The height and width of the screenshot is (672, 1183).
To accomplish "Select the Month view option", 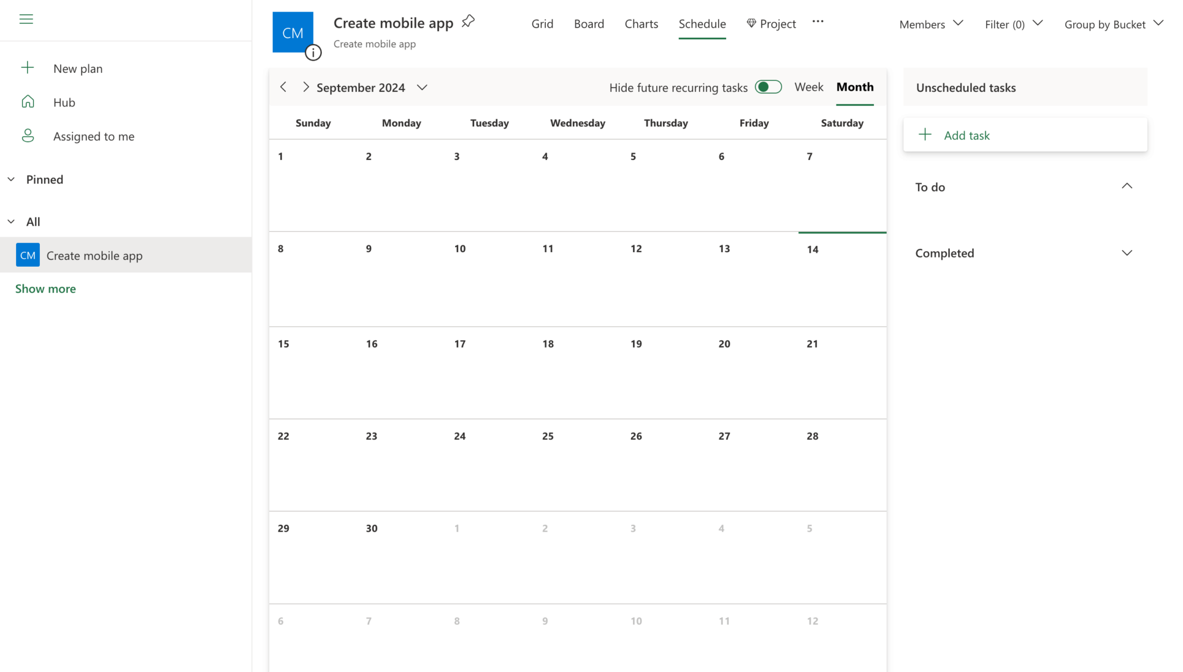I will pyautogui.click(x=855, y=87).
